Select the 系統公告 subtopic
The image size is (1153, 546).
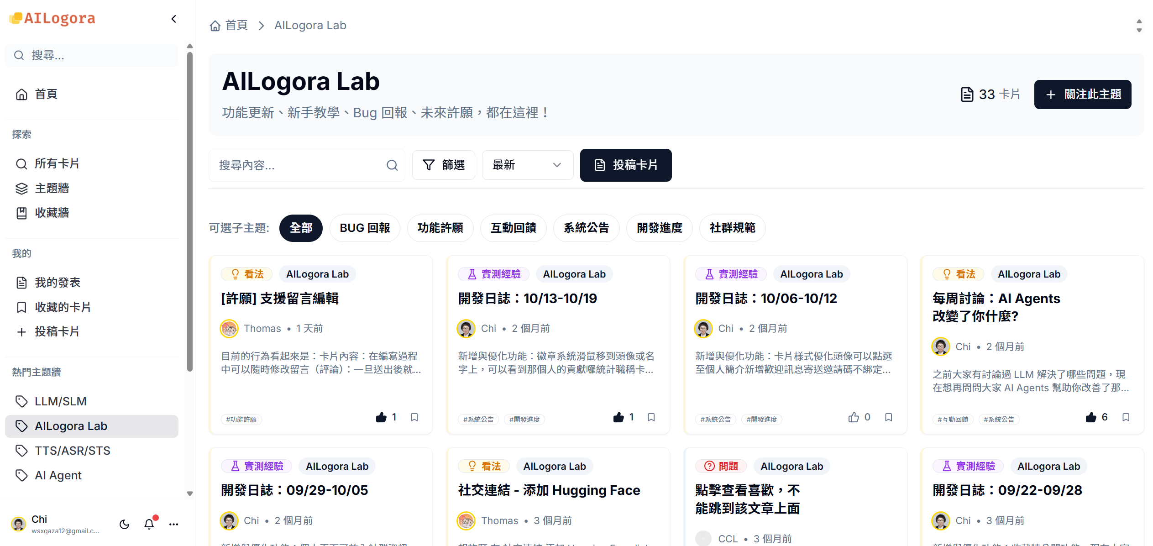[586, 228]
